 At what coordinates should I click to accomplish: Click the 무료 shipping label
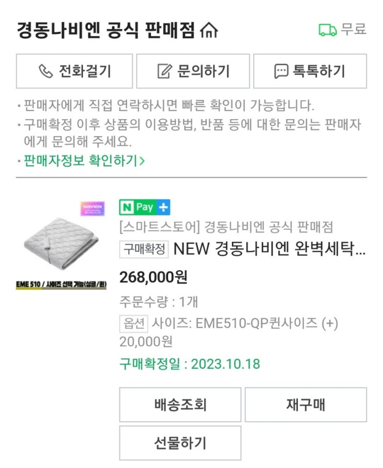point(354,29)
